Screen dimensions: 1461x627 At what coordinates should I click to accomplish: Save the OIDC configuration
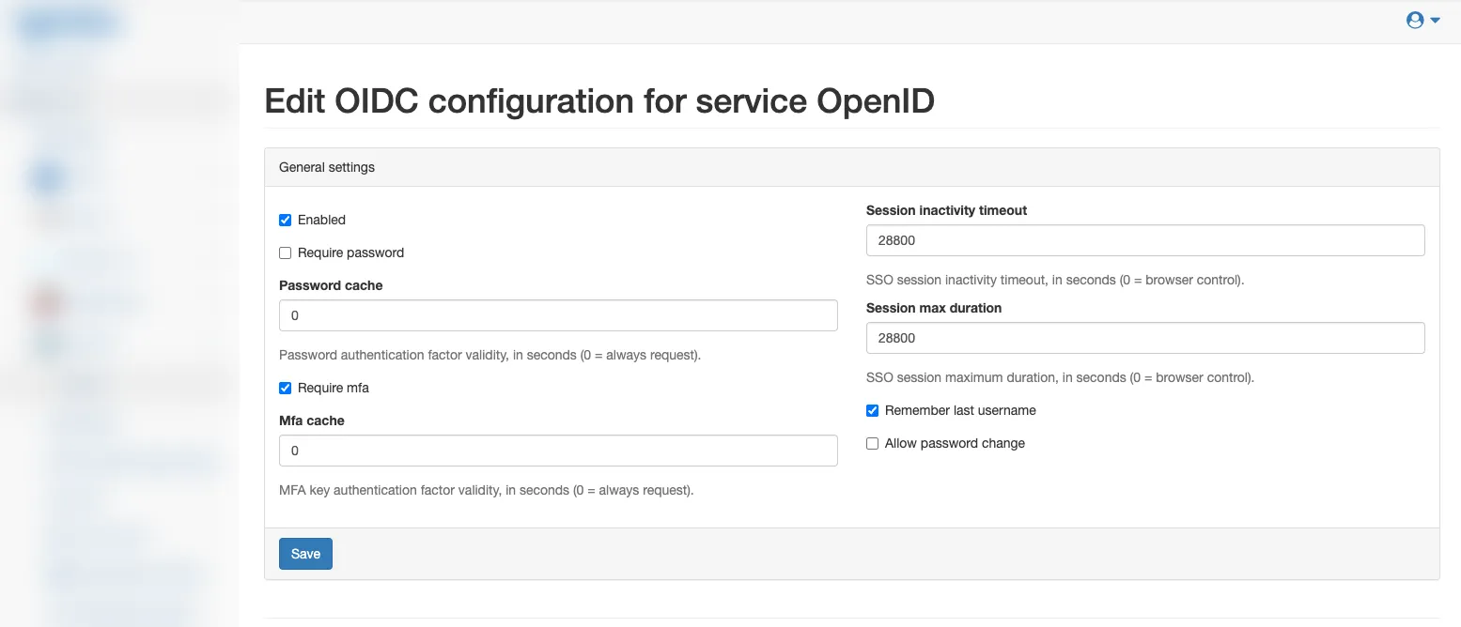[x=305, y=554]
